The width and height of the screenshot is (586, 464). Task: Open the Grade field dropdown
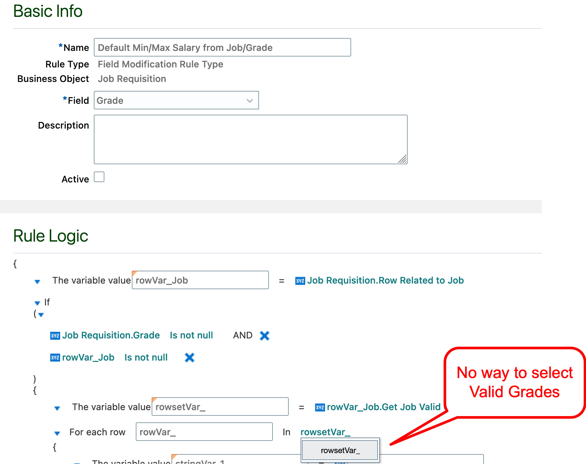pyautogui.click(x=249, y=100)
